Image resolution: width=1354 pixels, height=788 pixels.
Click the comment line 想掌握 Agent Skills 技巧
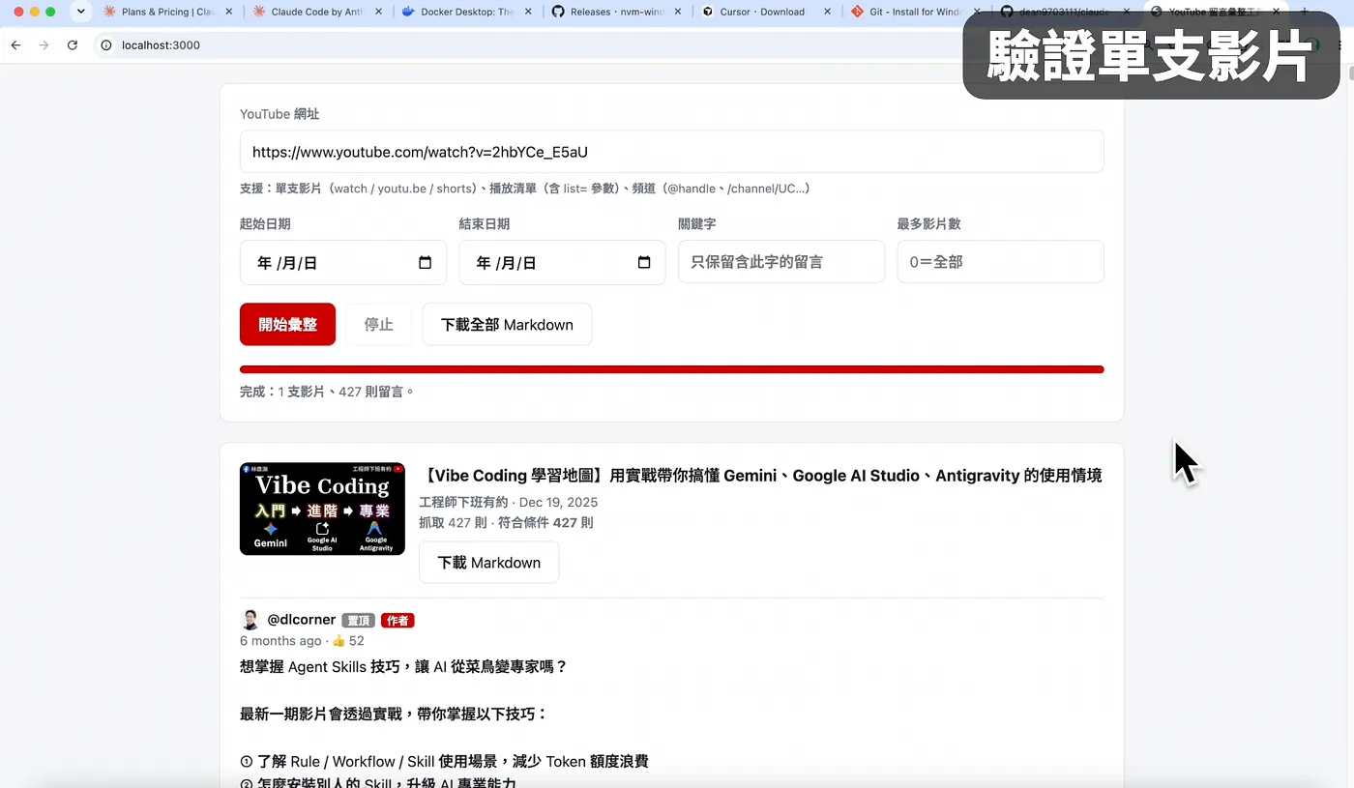[x=403, y=667]
